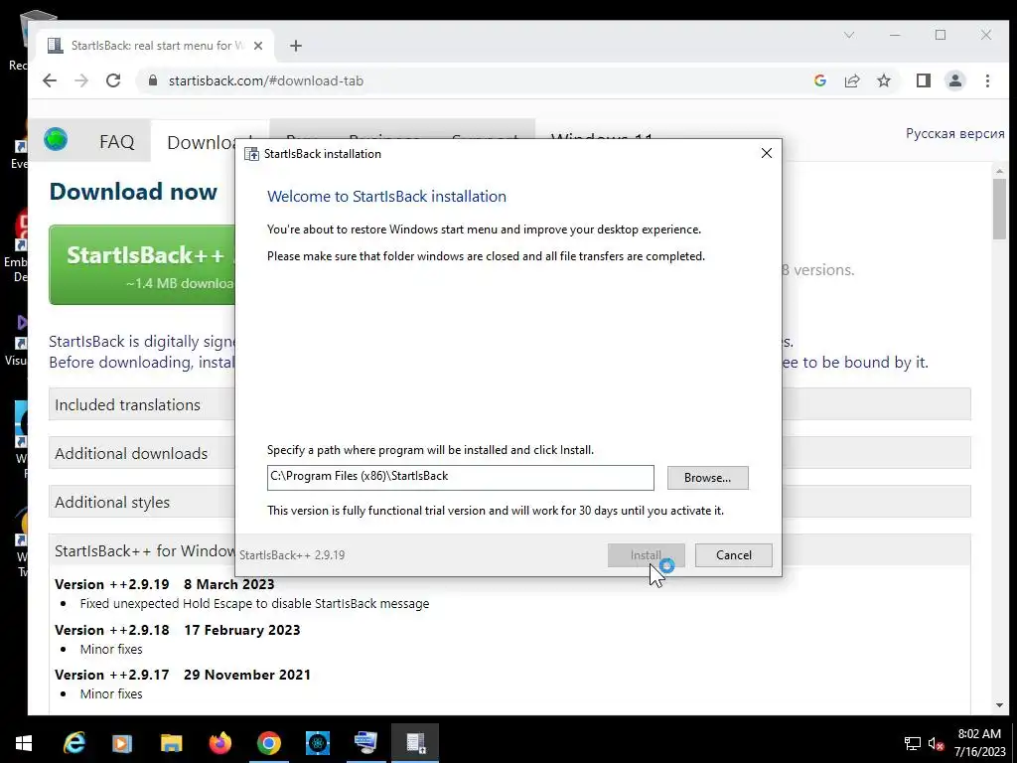
Task: Switch to Русская версия link
Action: (x=954, y=133)
